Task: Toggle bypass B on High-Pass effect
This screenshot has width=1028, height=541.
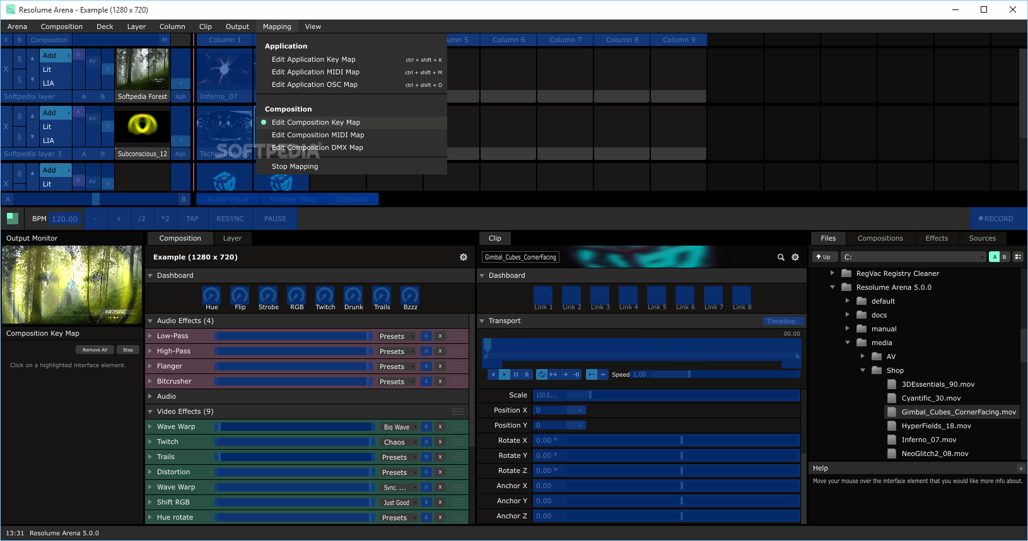Action: pos(426,351)
